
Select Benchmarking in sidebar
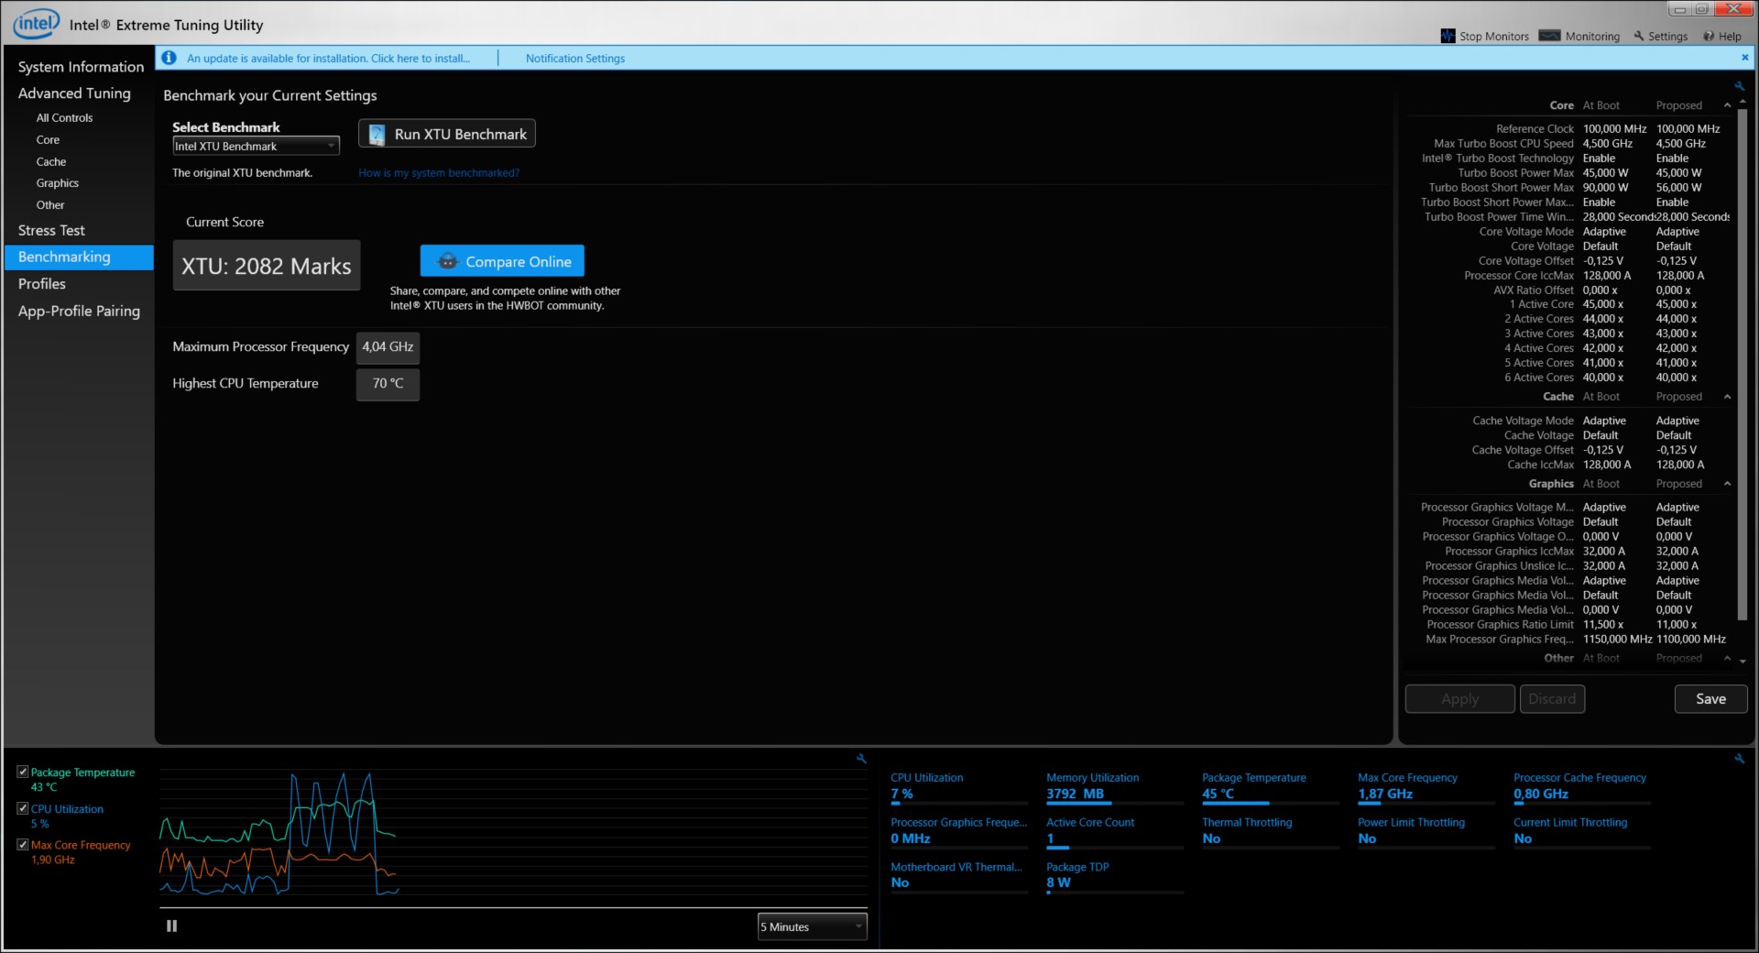click(x=79, y=257)
